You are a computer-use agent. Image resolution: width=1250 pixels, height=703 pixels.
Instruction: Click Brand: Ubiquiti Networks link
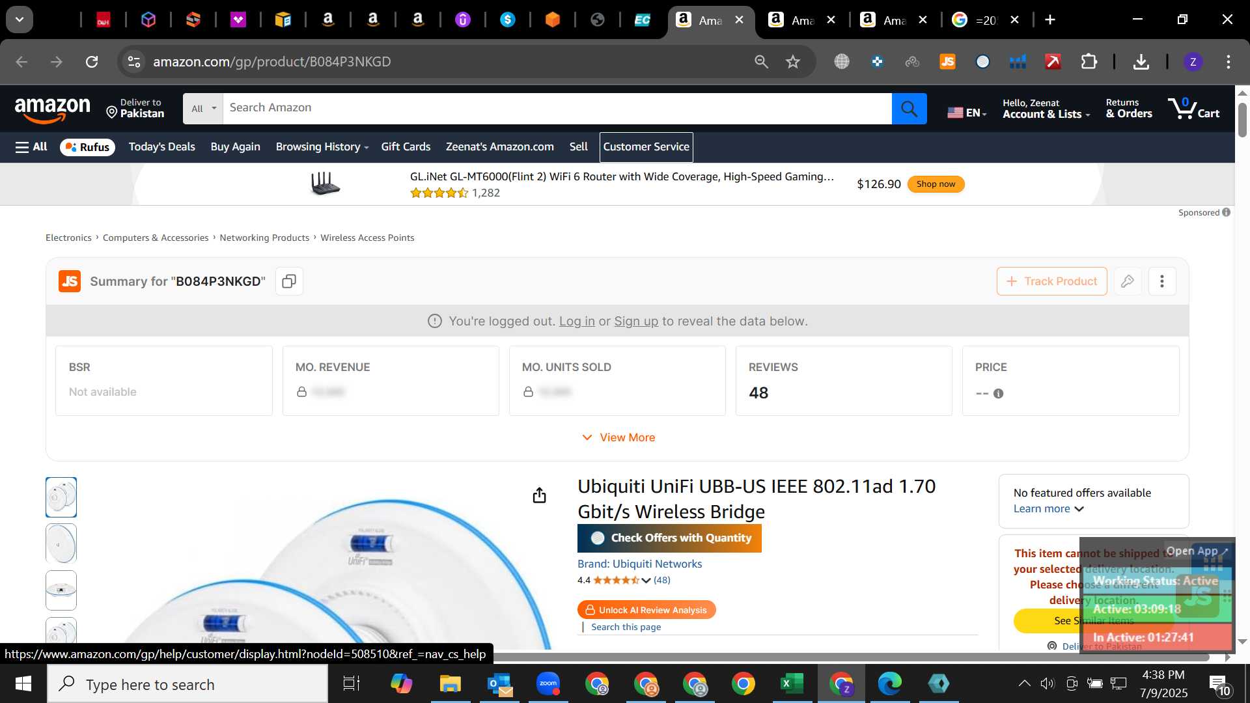coord(639,564)
